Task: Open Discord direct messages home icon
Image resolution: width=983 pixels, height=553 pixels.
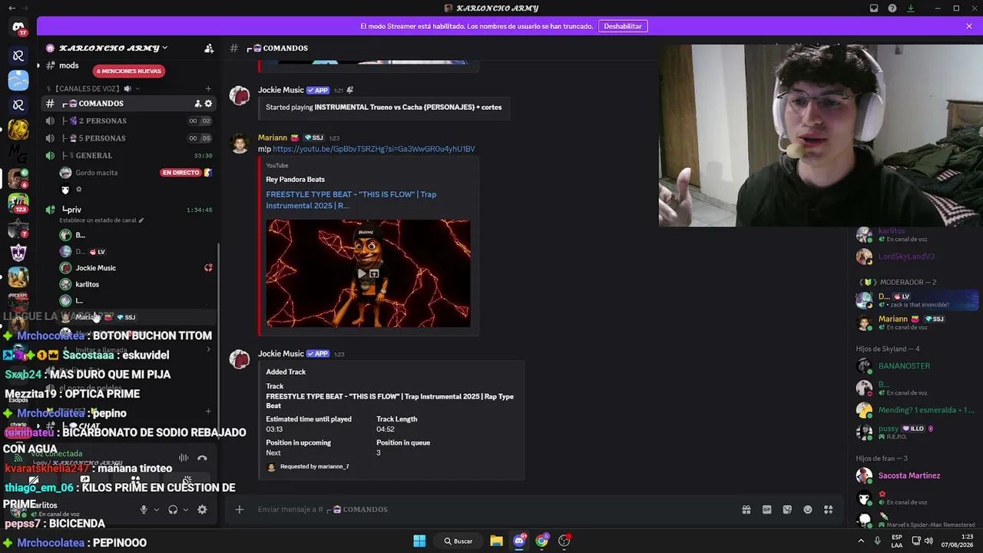Action: tap(18, 28)
